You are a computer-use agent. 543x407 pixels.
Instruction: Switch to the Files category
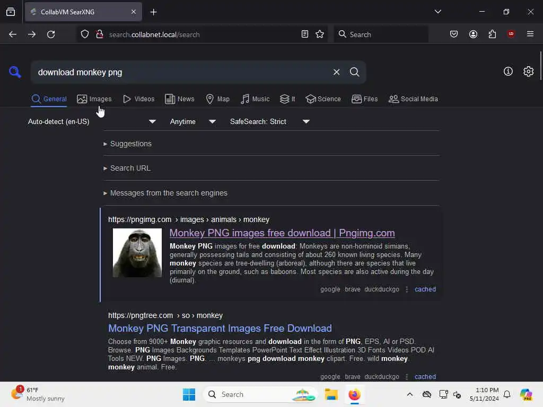tap(364, 99)
